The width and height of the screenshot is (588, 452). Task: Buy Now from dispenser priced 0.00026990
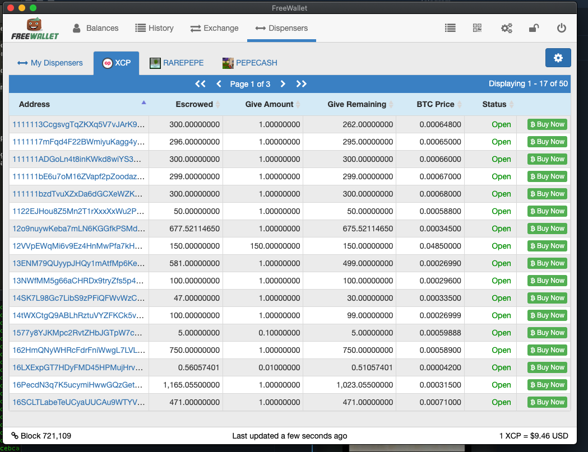[547, 263]
